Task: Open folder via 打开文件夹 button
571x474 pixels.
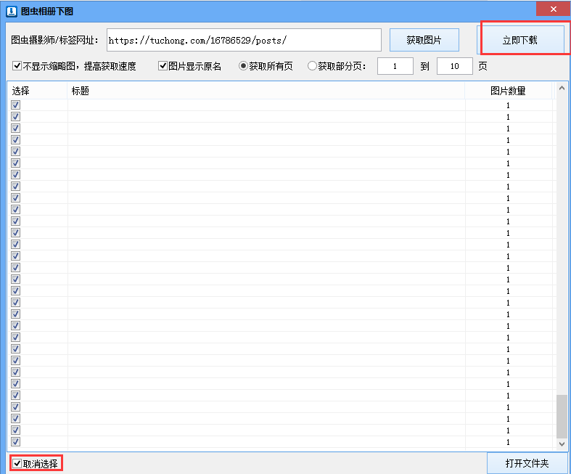Action: click(x=527, y=463)
